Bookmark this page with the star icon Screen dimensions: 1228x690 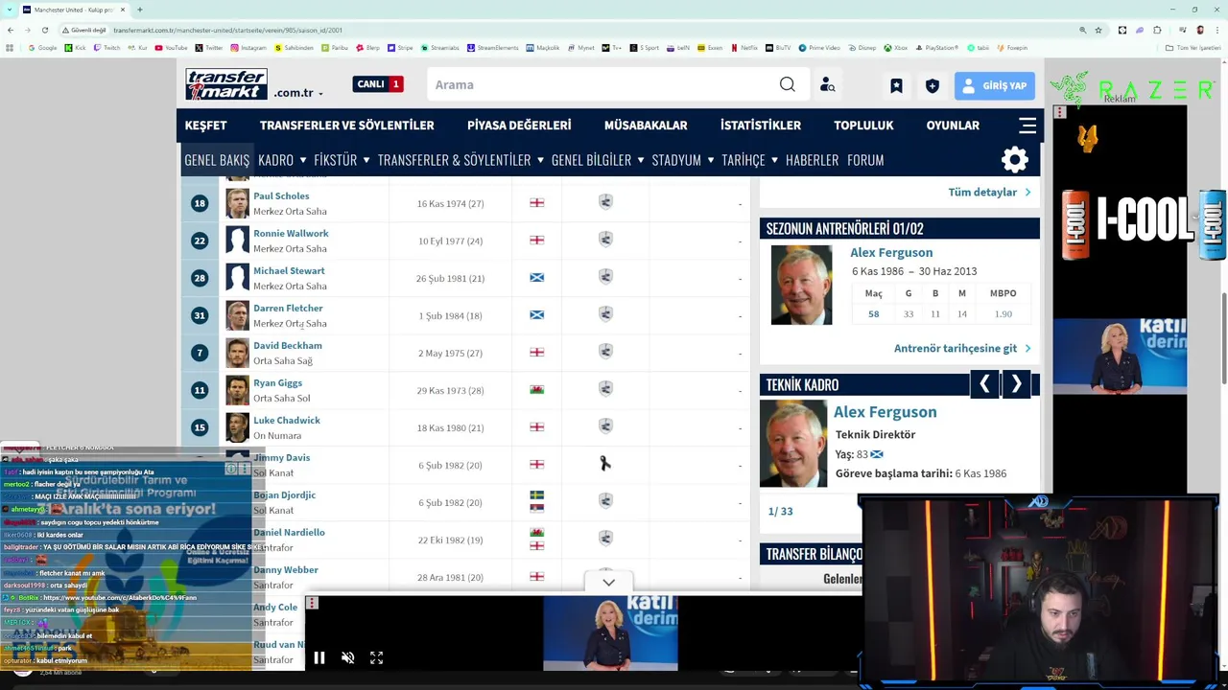[1098, 30]
